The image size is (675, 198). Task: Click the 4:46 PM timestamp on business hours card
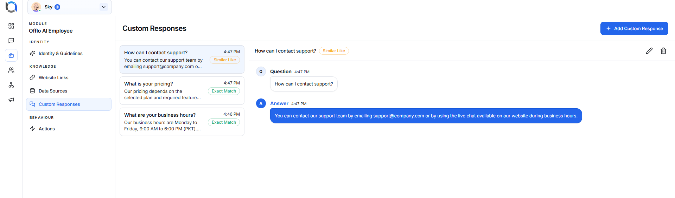[x=231, y=114]
